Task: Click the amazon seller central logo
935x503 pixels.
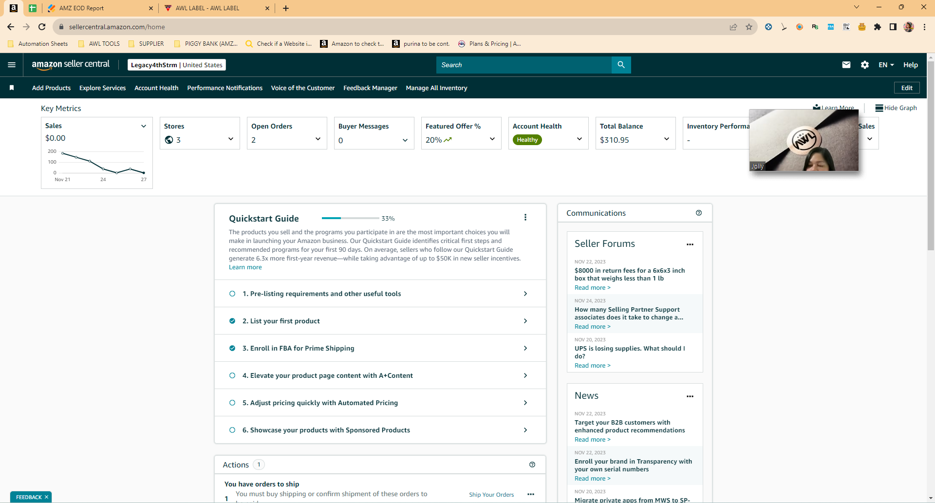Action: click(71, 65)
